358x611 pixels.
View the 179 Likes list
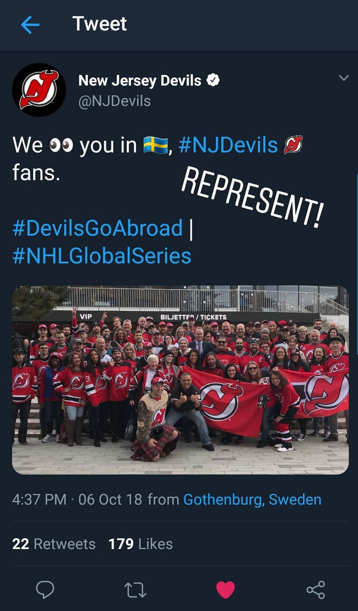(x=141, y=544)
